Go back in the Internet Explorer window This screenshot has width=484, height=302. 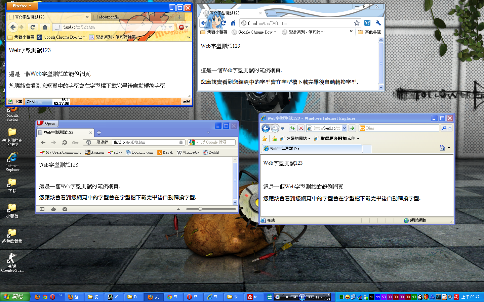[x=266, y=128]
